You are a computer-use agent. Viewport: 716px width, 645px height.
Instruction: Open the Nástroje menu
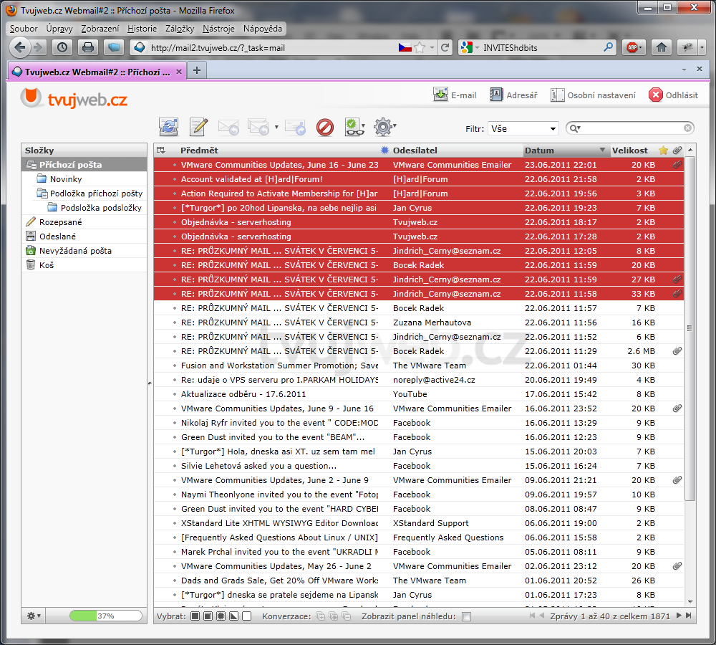coord(218,29)
